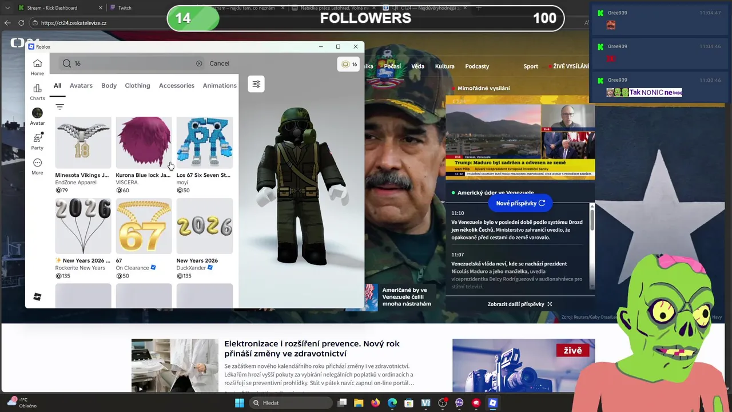Click the Roblox search box containing 16
Viewport: 732px width, 412px height.
tap(132, 64)
